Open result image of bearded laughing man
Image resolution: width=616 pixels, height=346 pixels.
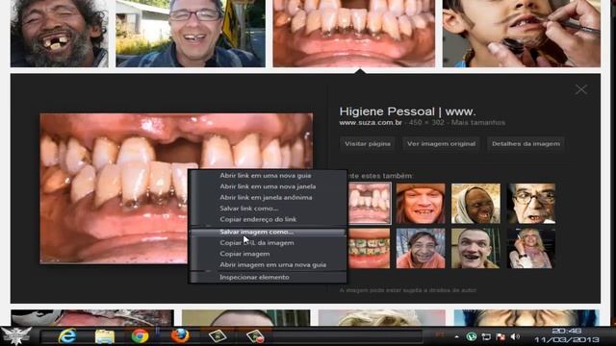click(x=59, y=34)
